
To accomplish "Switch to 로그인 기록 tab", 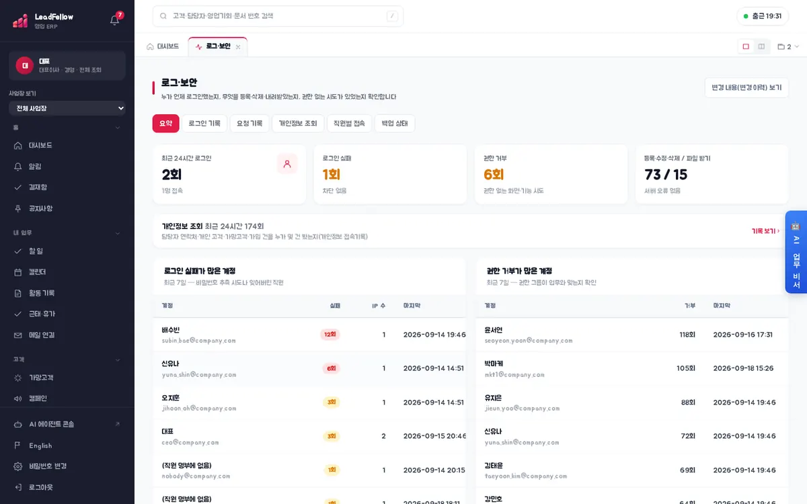I will coord(204,124).
